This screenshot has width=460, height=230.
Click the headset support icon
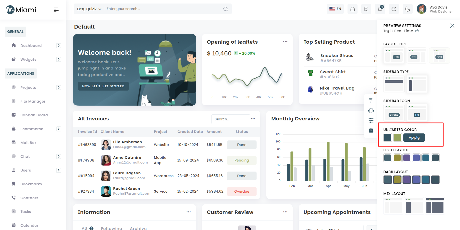tap(371, 111)
